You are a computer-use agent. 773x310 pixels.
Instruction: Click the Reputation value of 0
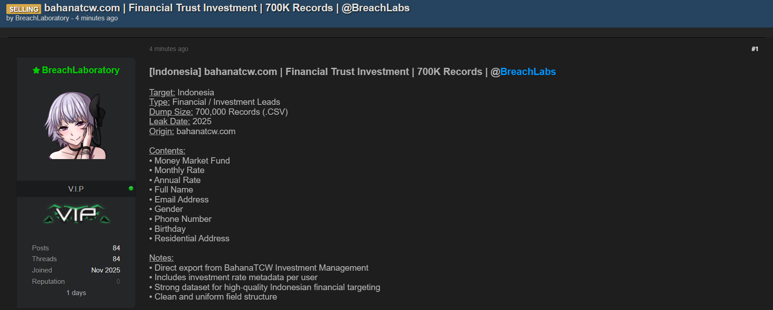click(118, 281)
